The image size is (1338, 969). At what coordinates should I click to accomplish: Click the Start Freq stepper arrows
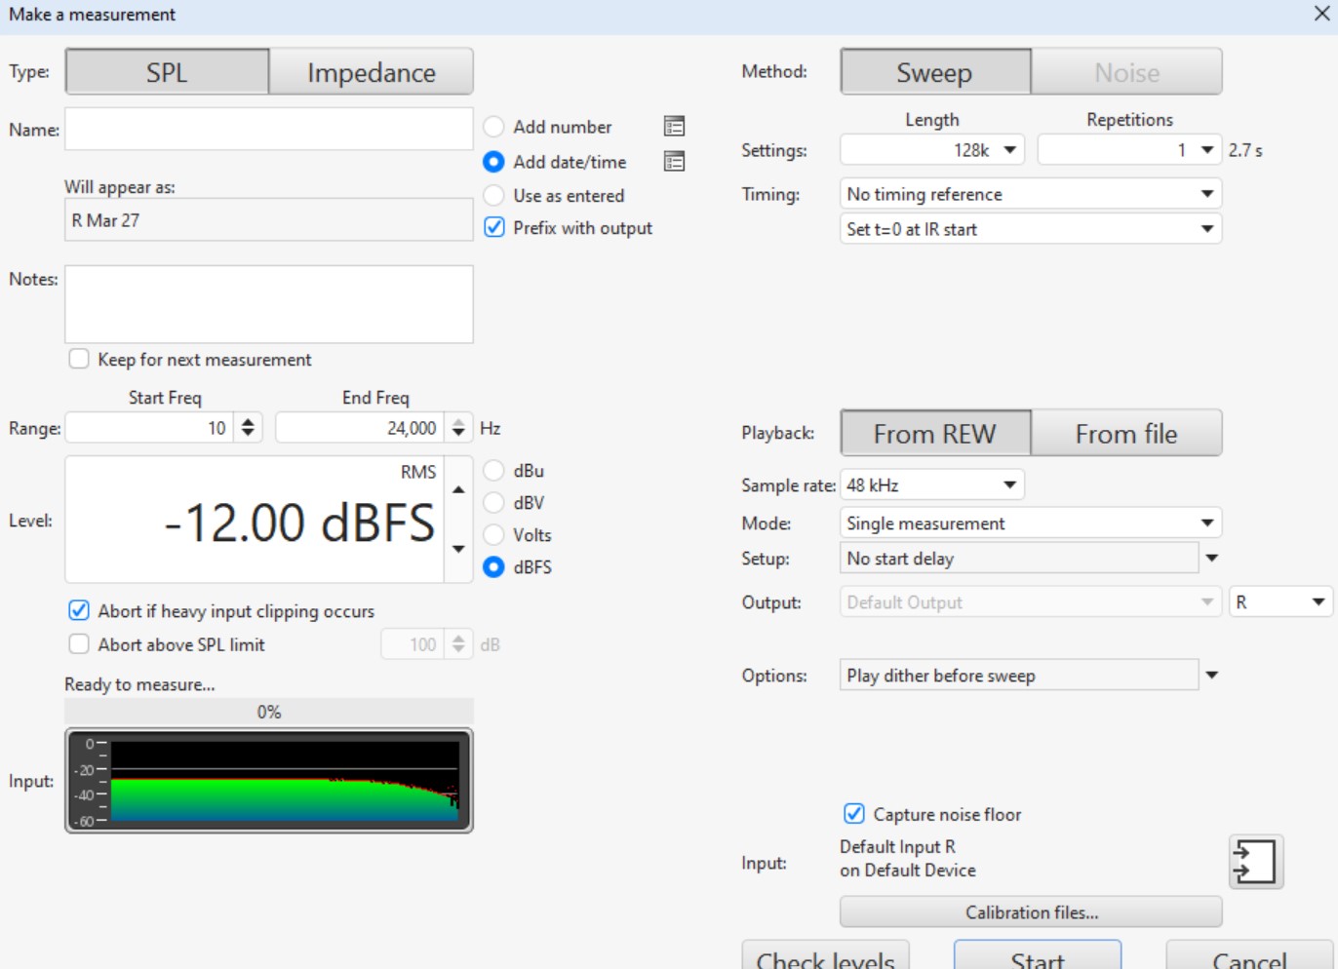(x=248, y=428)
